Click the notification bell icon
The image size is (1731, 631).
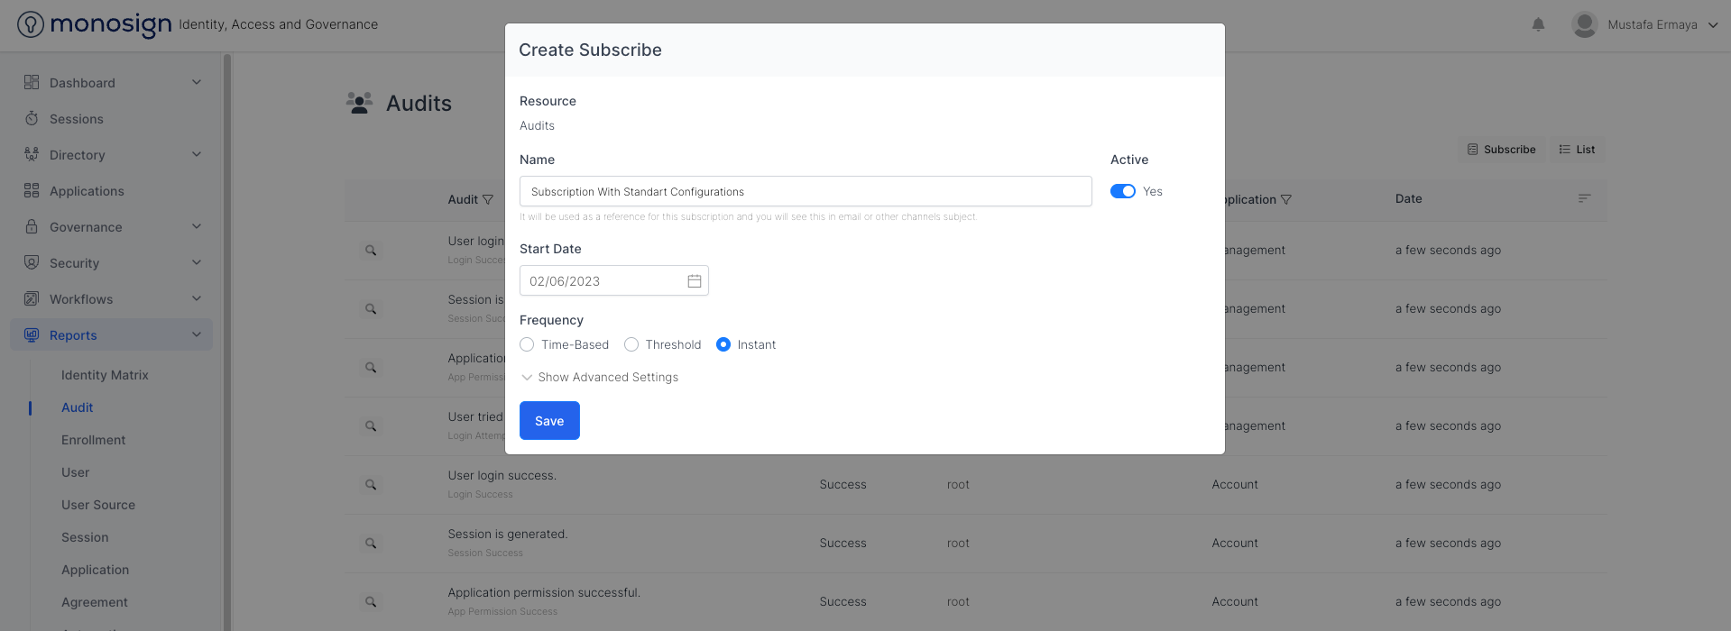(1538, 24)
